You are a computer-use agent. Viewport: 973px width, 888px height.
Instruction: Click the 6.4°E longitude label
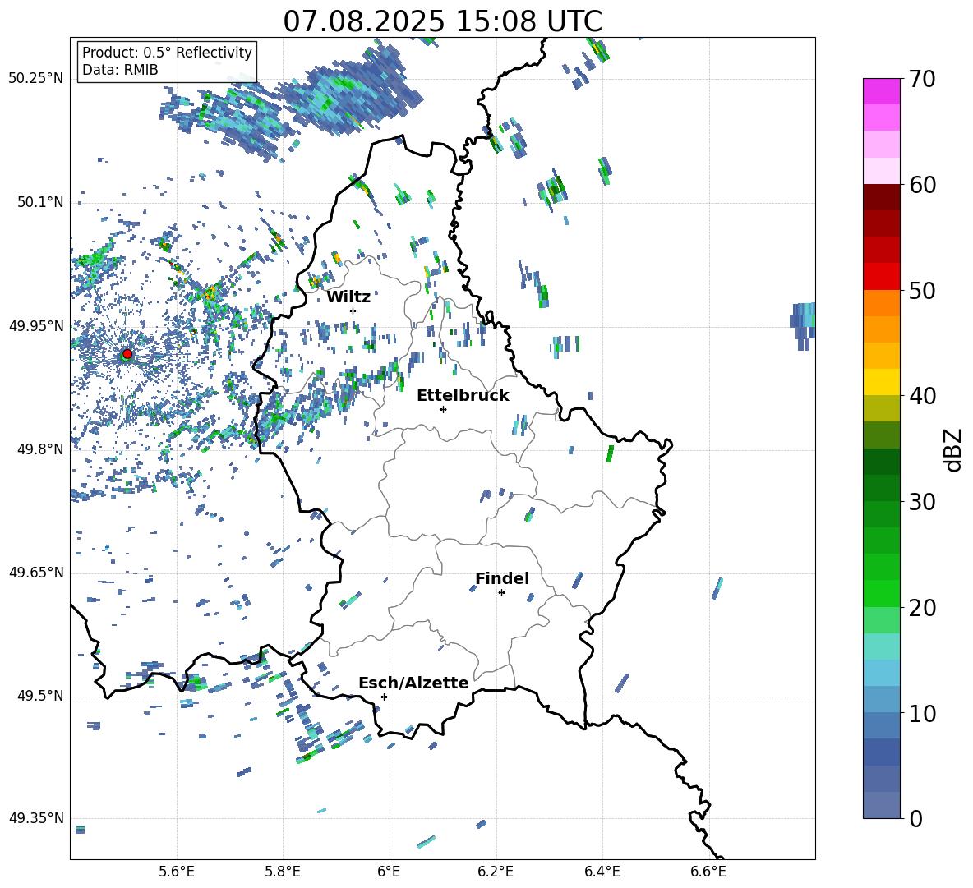click(602, 872)
